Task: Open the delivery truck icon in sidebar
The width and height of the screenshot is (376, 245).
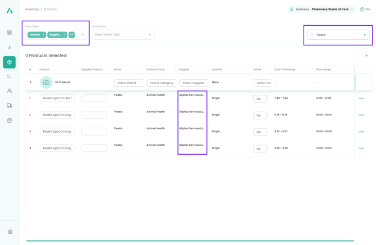Action: pos(10,105)
